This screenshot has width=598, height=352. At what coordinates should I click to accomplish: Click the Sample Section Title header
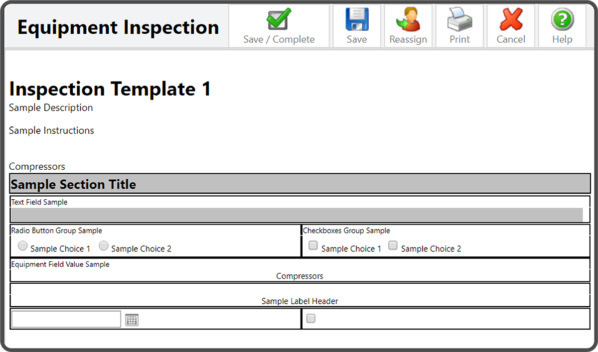(x=73, y=184)
